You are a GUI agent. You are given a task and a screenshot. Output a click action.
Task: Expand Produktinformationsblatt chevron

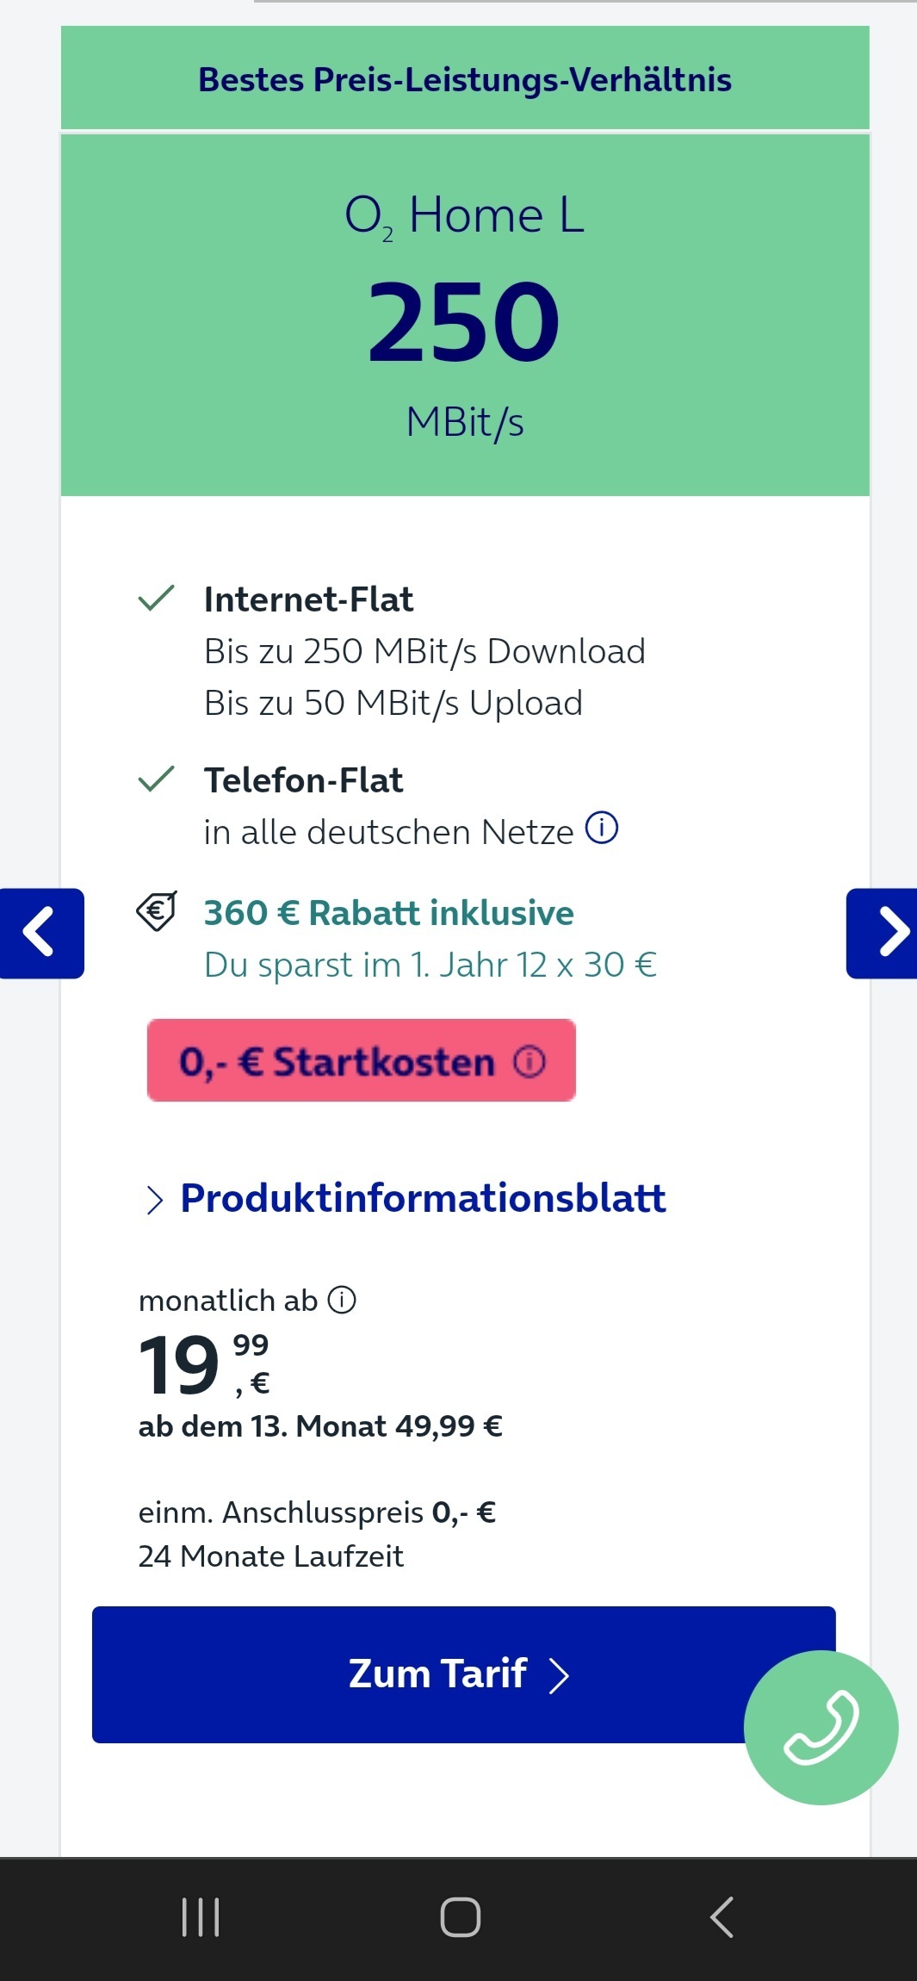pos(155,1199)
